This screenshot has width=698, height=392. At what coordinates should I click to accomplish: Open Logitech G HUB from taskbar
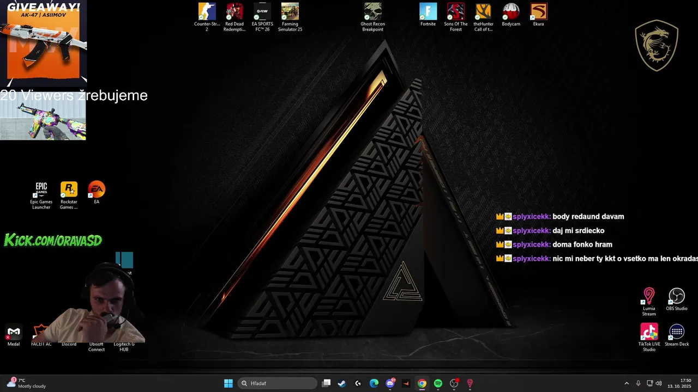(x=358, y=383)
